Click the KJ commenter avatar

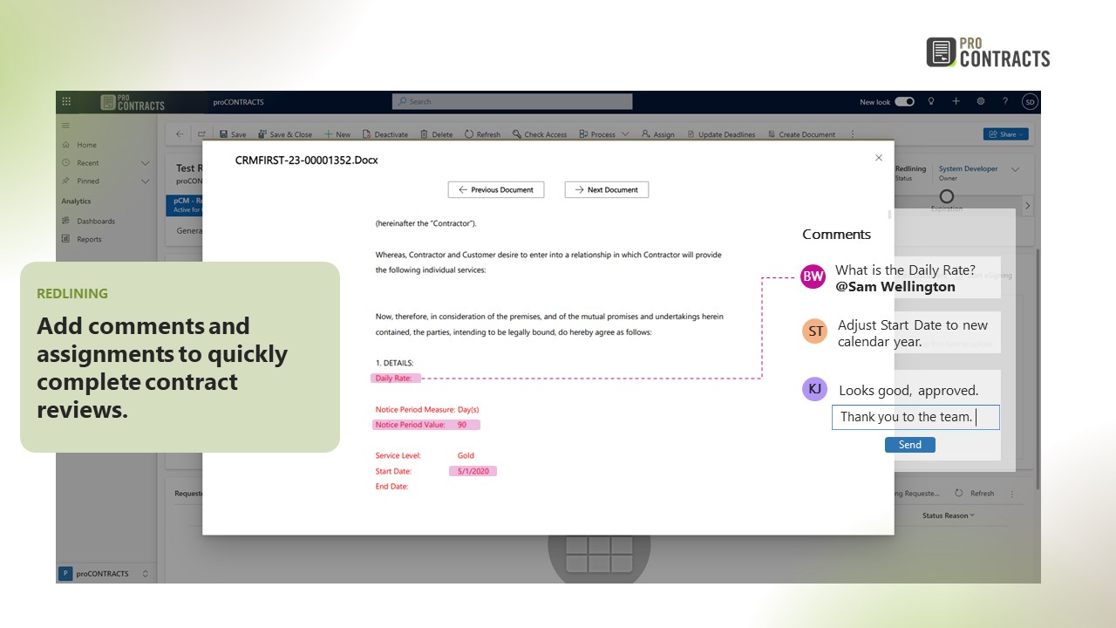814,389
